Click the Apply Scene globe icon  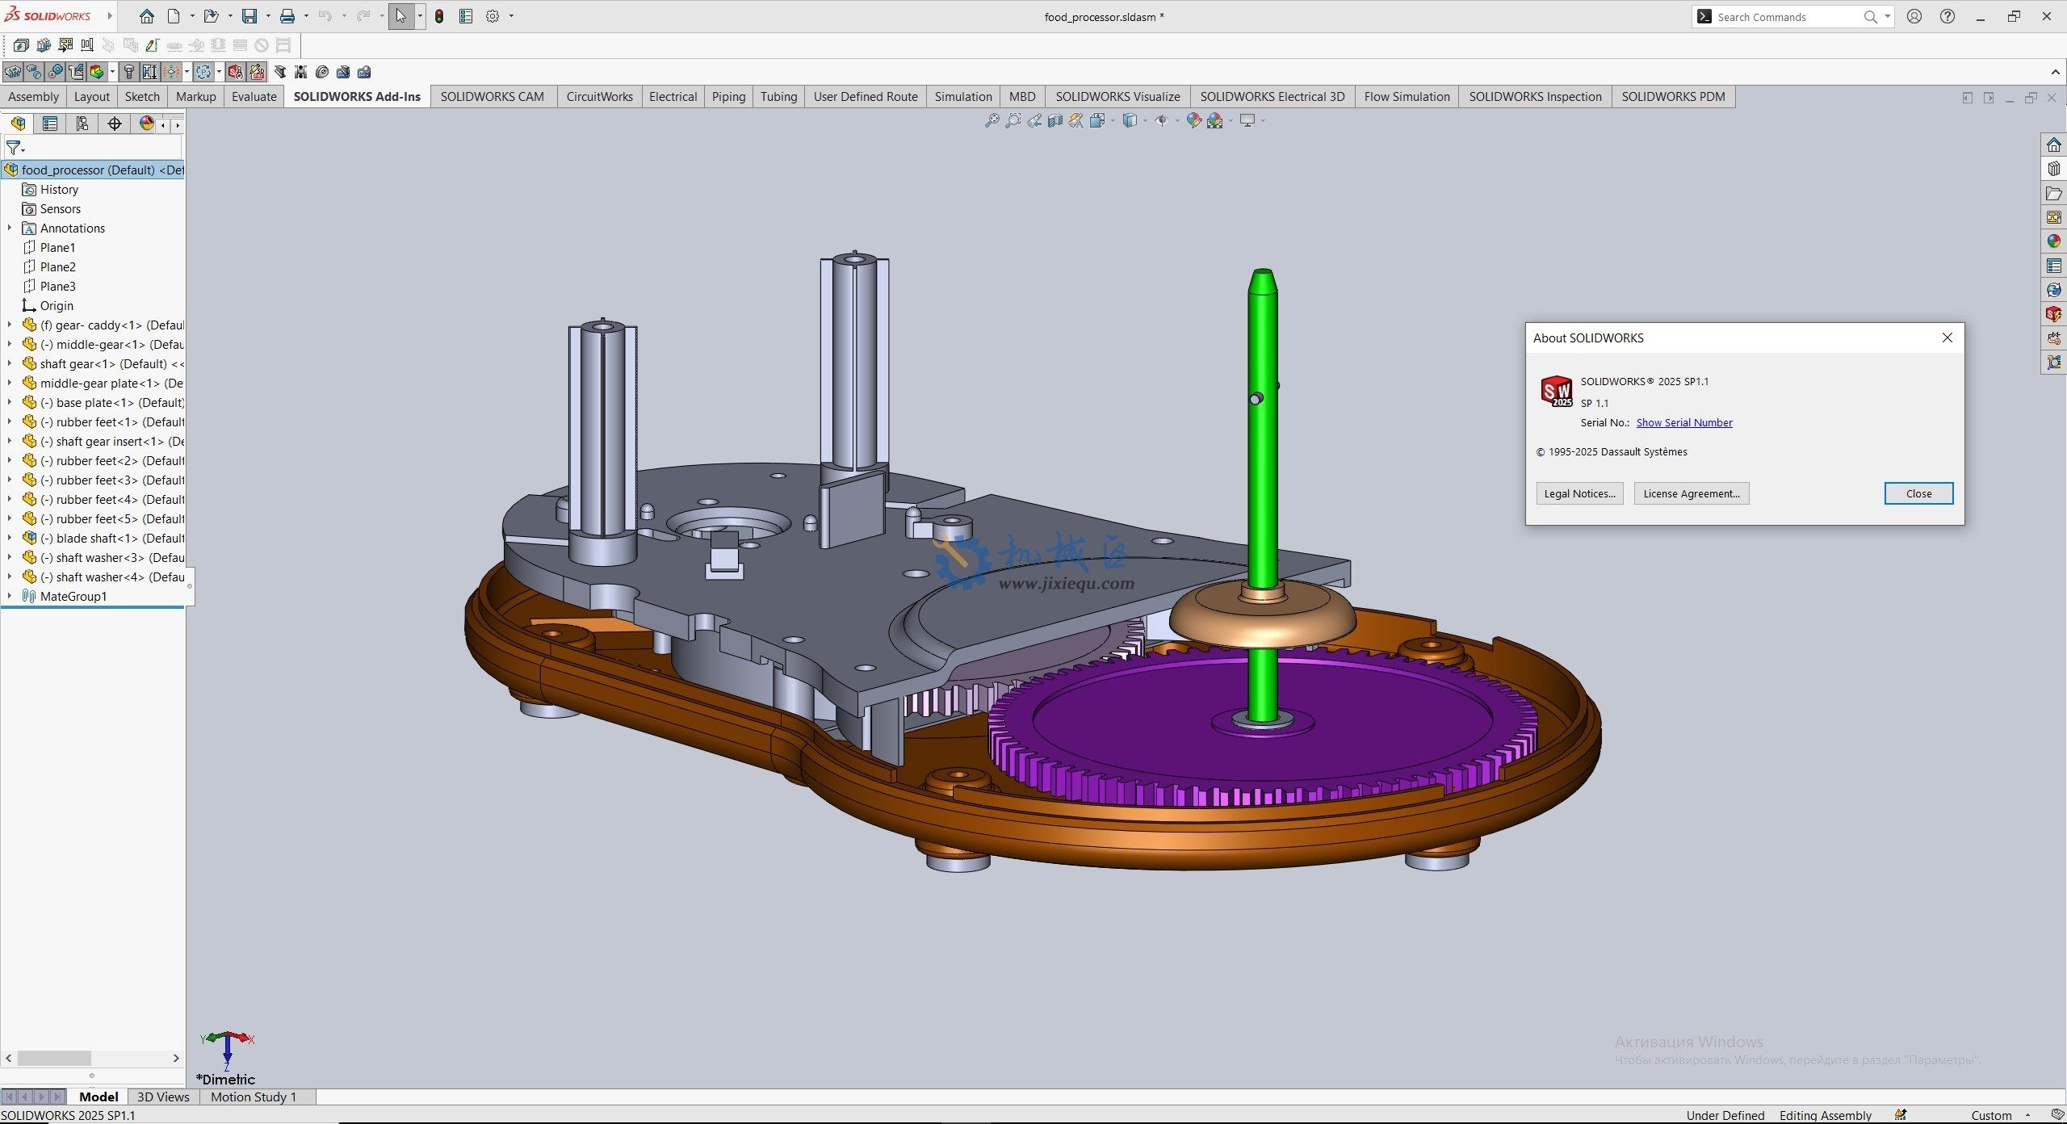pos(1214,121)
